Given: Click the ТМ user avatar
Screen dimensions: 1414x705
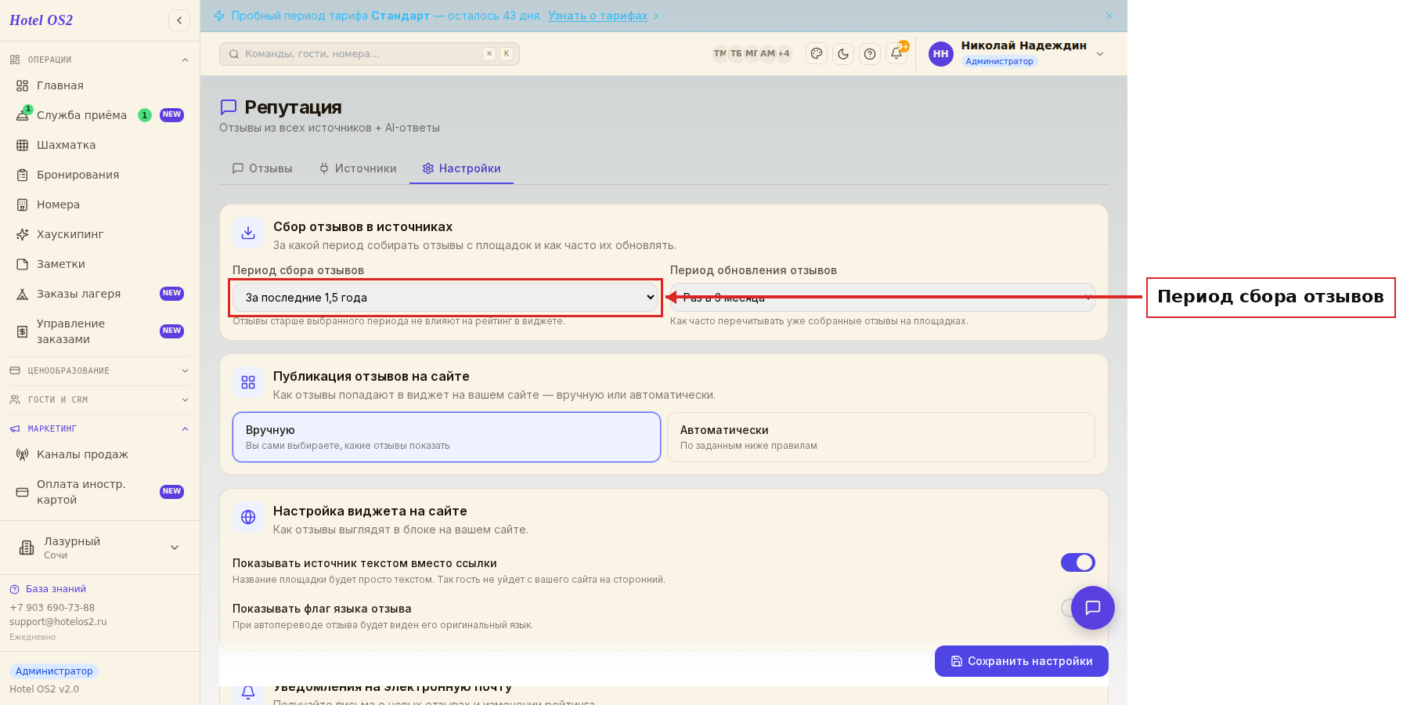Looking at the screenshot, I should 720,54.
